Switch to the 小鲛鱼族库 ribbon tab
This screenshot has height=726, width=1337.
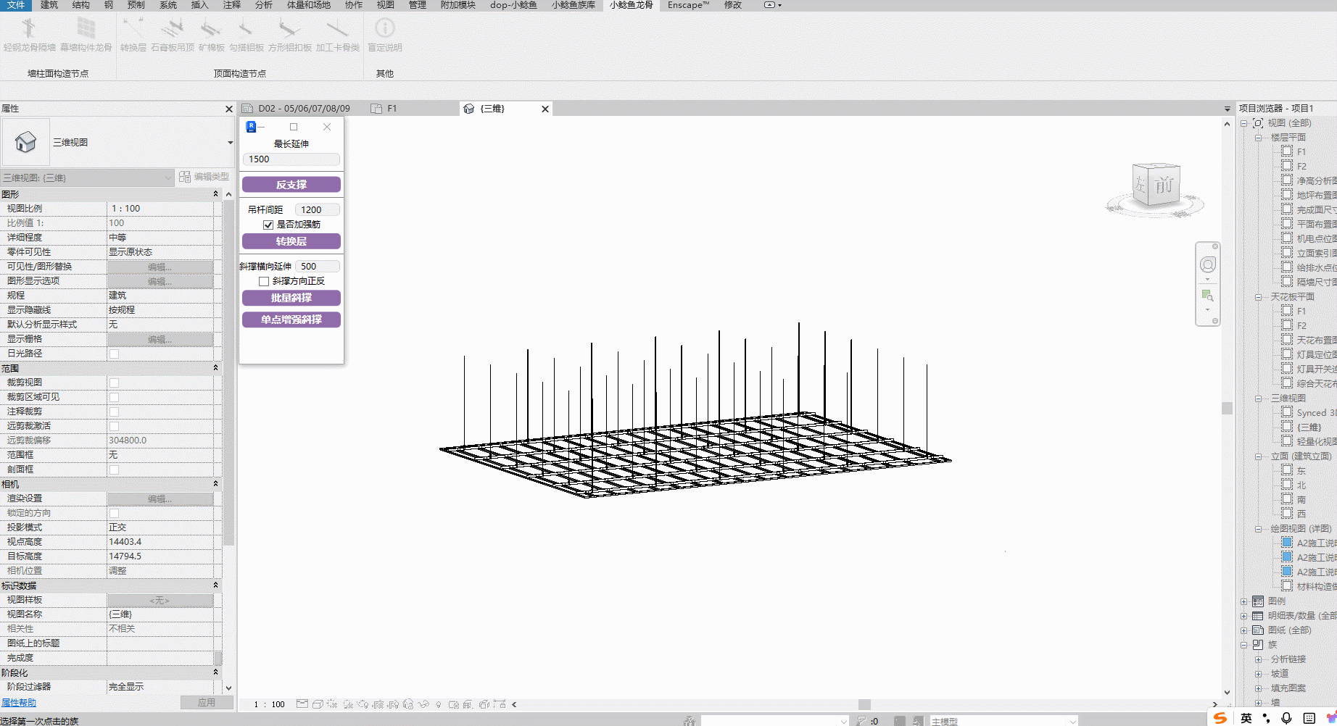[573, 5]
